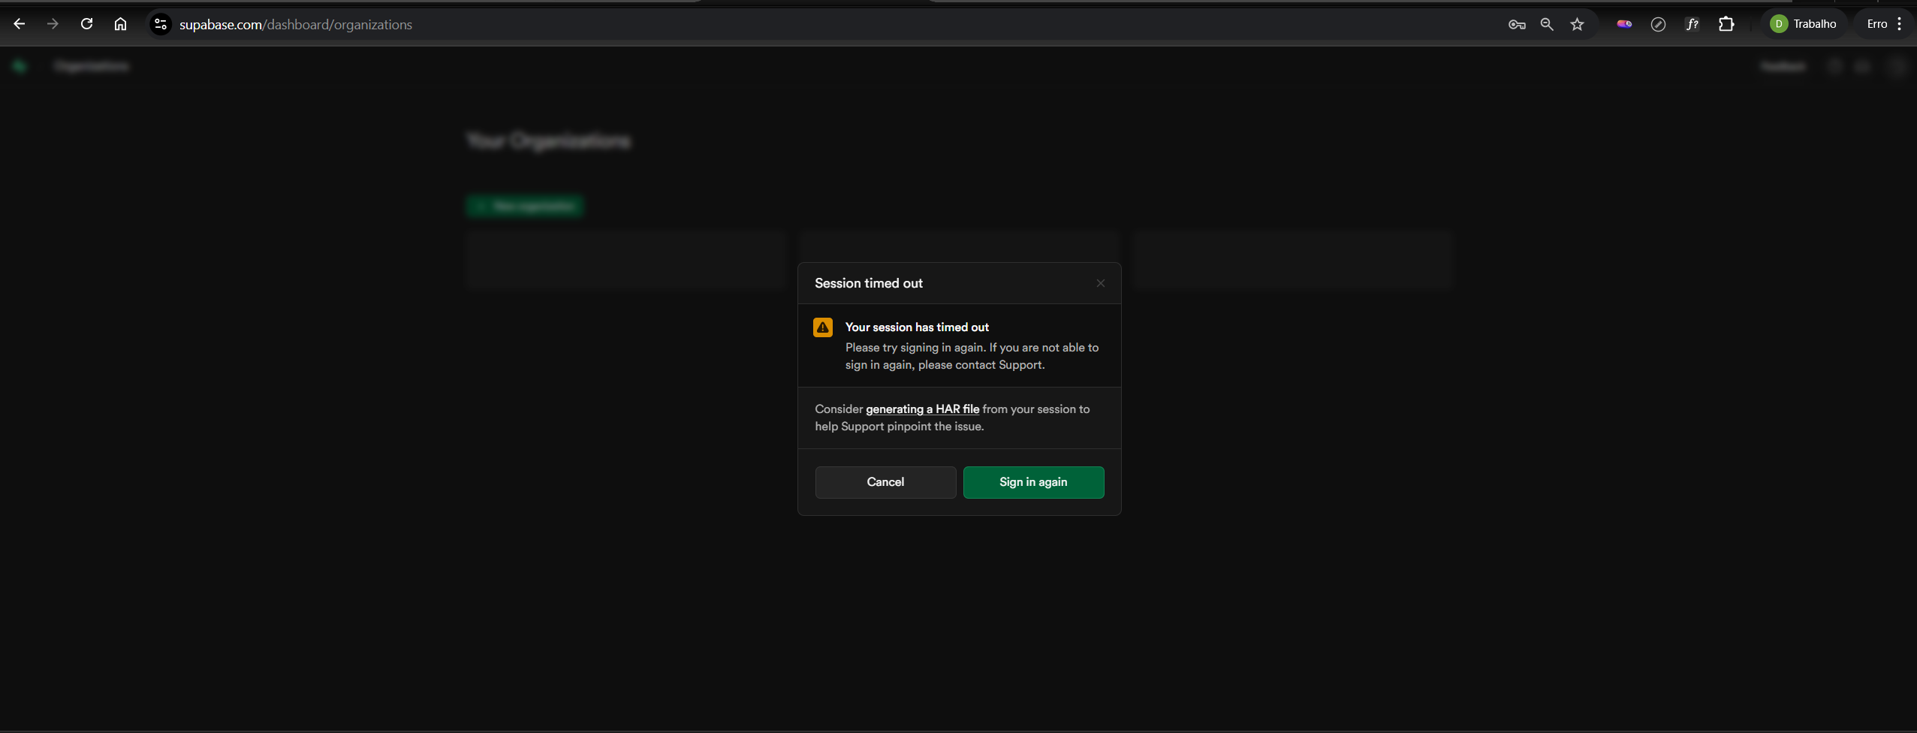Click the orange warning triangle icon
This screenshot has width=1917, height=733.
tap(823, 327)
